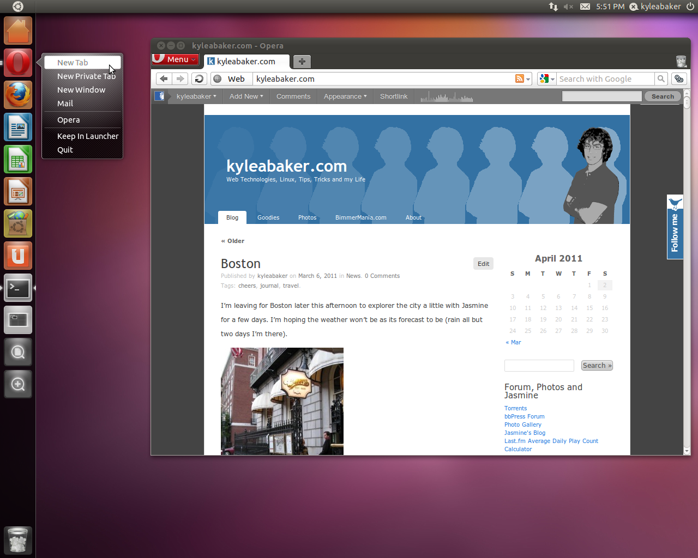Screen dimensions: 698x558
Task: Click the link clip icon beside the search field
Action: click(x=678, y=78)
